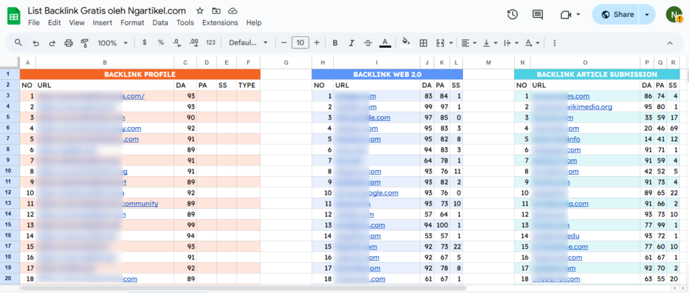Screen dimensions: 689x293
Task: Open borders options
Action: pos(423,43)
